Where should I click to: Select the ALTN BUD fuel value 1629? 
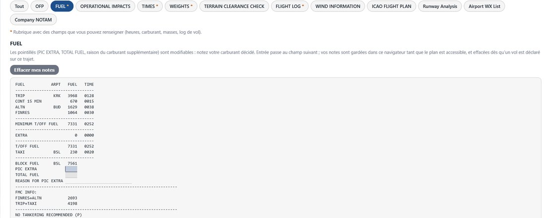72,107
